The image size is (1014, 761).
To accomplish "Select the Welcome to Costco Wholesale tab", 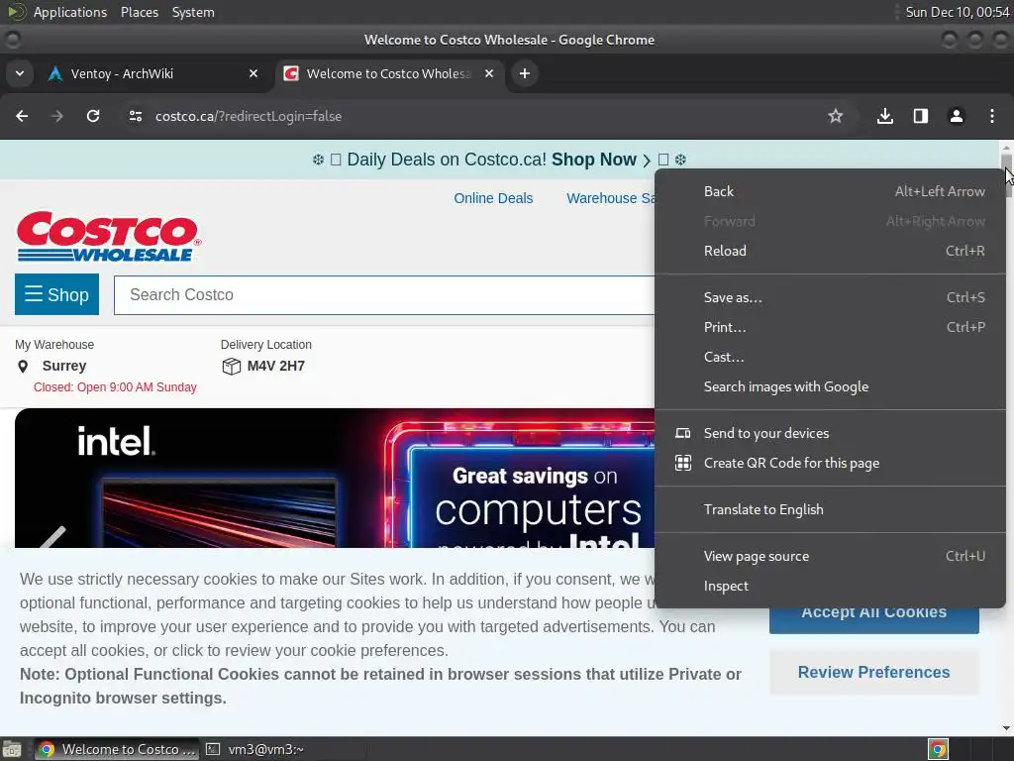I will [390, 73].
